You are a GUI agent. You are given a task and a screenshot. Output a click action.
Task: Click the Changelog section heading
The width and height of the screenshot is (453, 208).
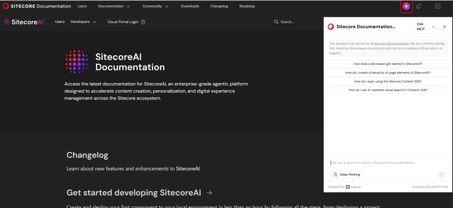click(87, 155)
